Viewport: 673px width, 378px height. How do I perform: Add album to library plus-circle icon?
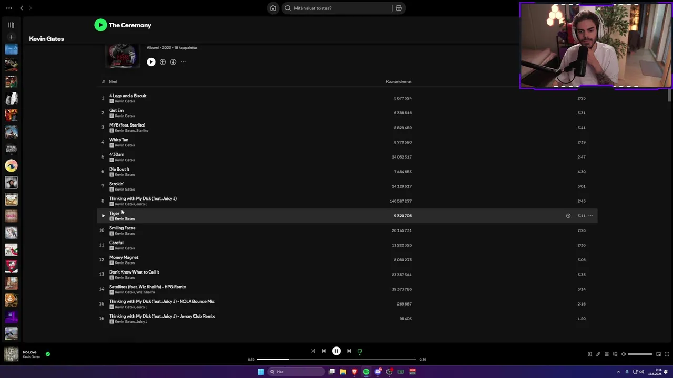[x=162, y=62]
